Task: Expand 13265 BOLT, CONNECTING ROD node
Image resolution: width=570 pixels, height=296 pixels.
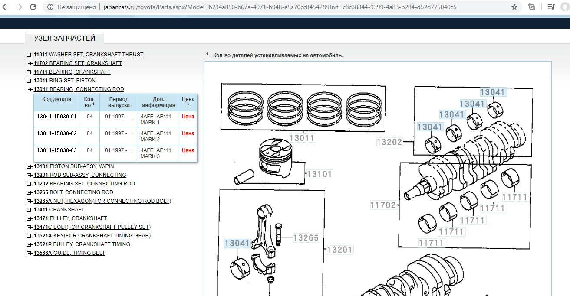Action: click(x=29, y=192)
